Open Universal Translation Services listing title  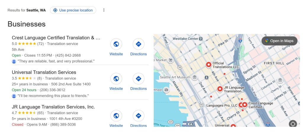pyautogui.click(x=44, y=72)
